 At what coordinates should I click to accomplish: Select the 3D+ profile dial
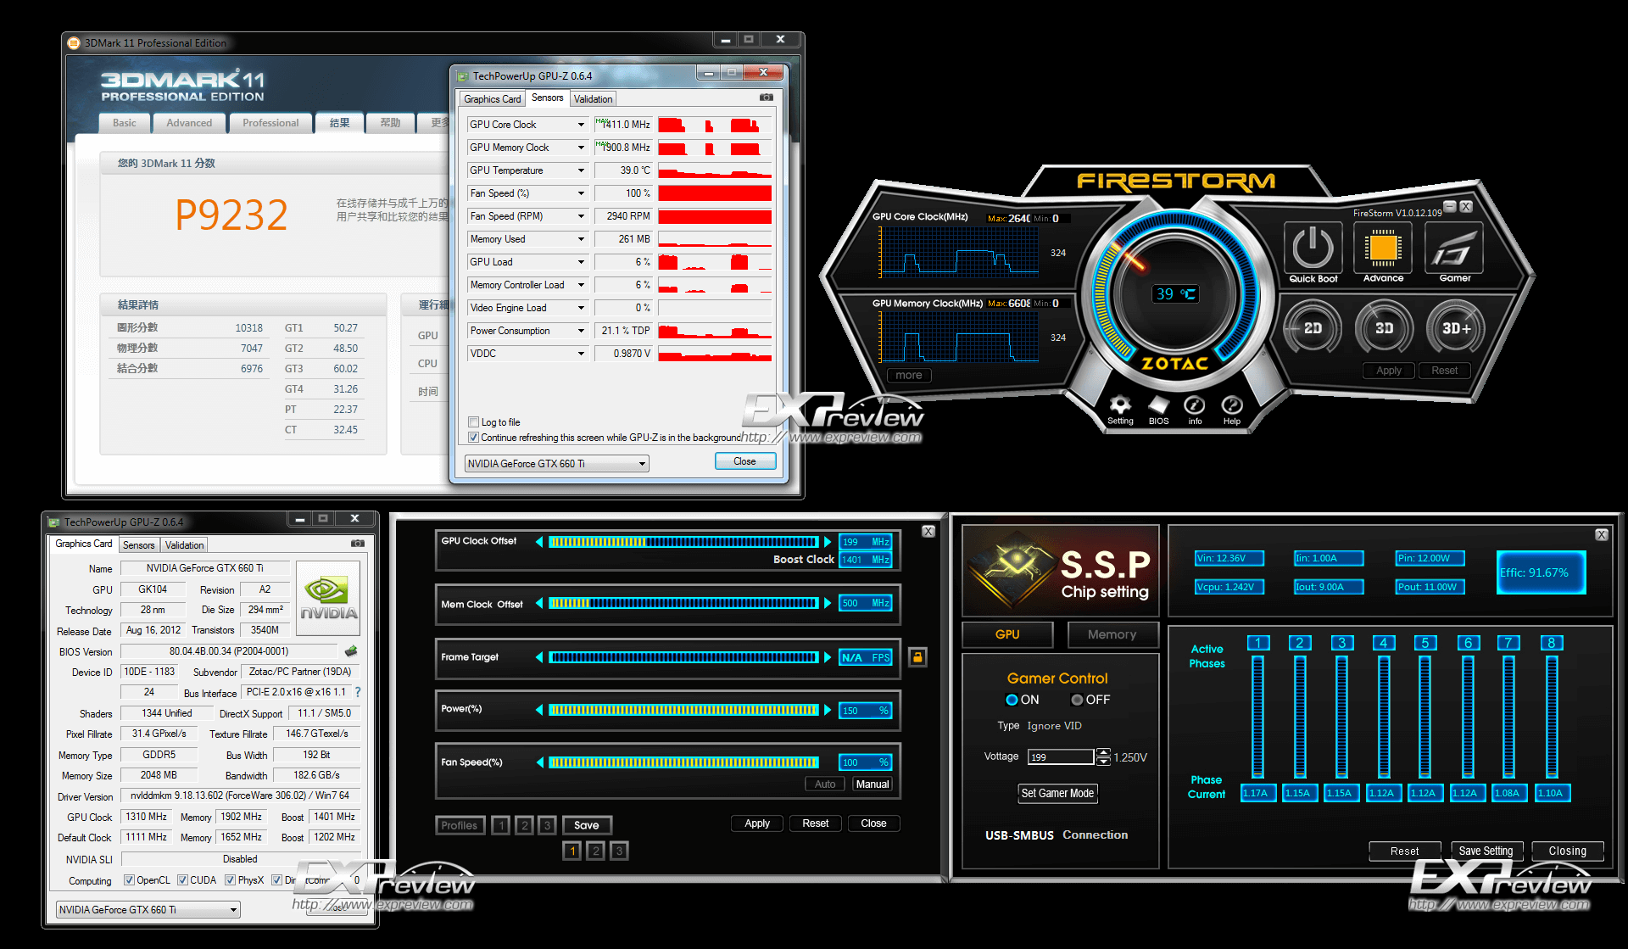tap(1455, 328)
